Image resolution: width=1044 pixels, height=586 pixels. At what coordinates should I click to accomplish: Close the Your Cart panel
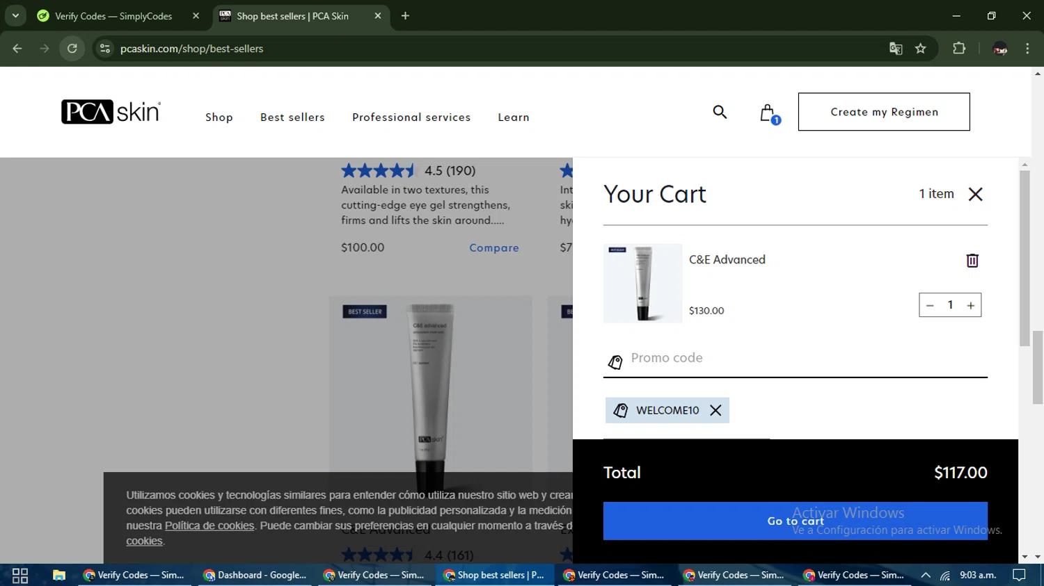(x=976, y=194)
